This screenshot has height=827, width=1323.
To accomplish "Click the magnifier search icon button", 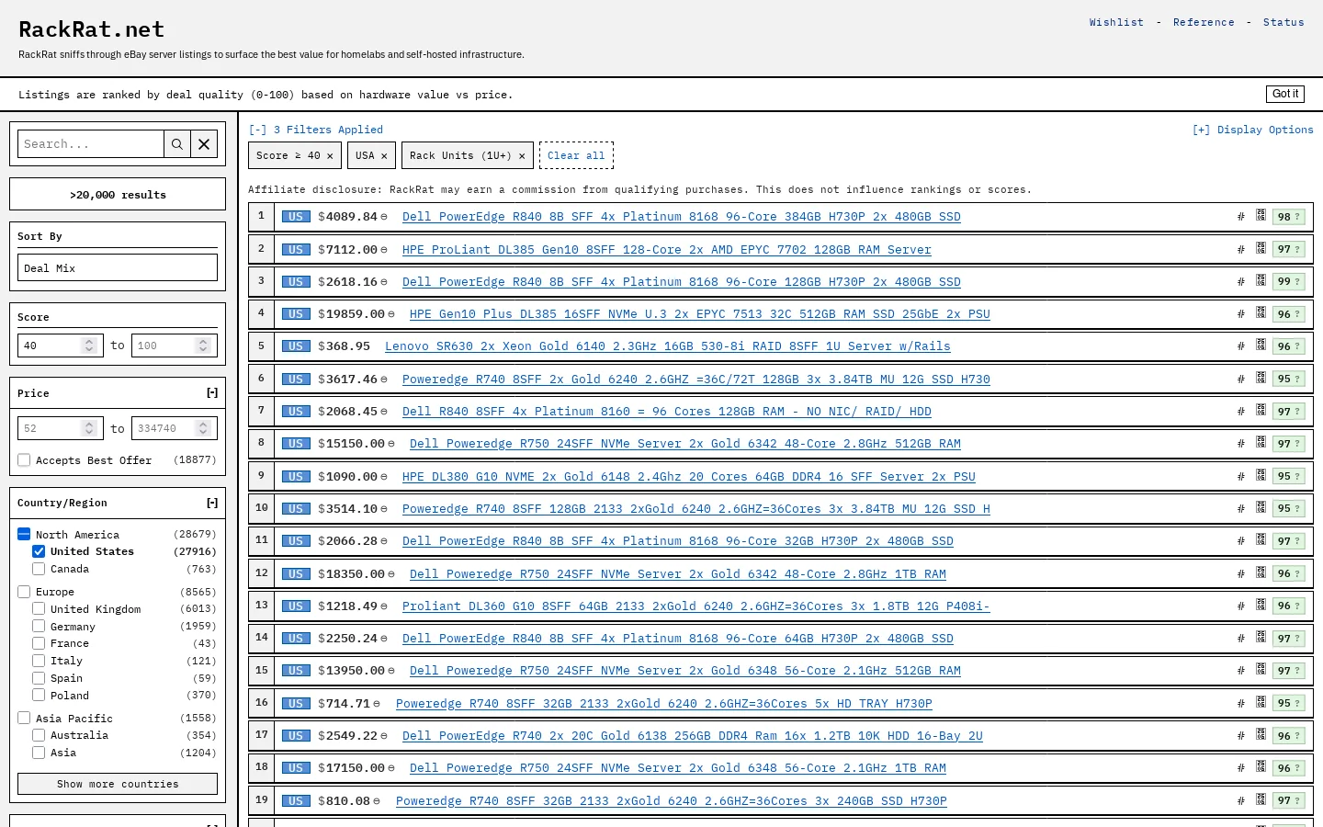I will (x=177, y=144).
